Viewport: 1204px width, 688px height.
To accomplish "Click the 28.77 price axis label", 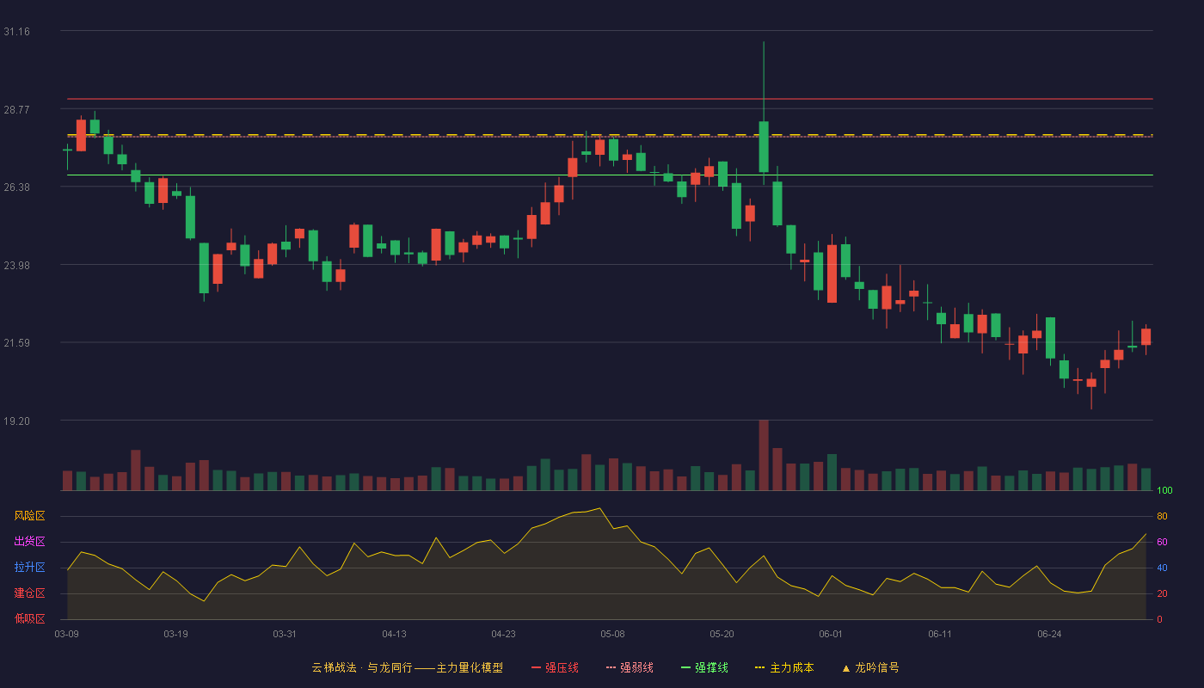I will [16, 110].
